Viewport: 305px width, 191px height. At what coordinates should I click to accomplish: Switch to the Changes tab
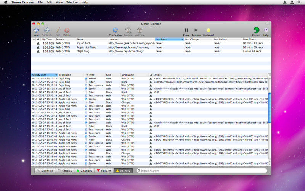(x=85, y=170)
